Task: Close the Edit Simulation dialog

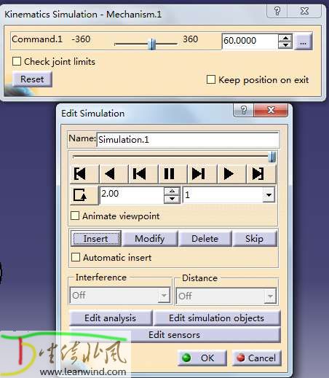Action: point(271,110)
